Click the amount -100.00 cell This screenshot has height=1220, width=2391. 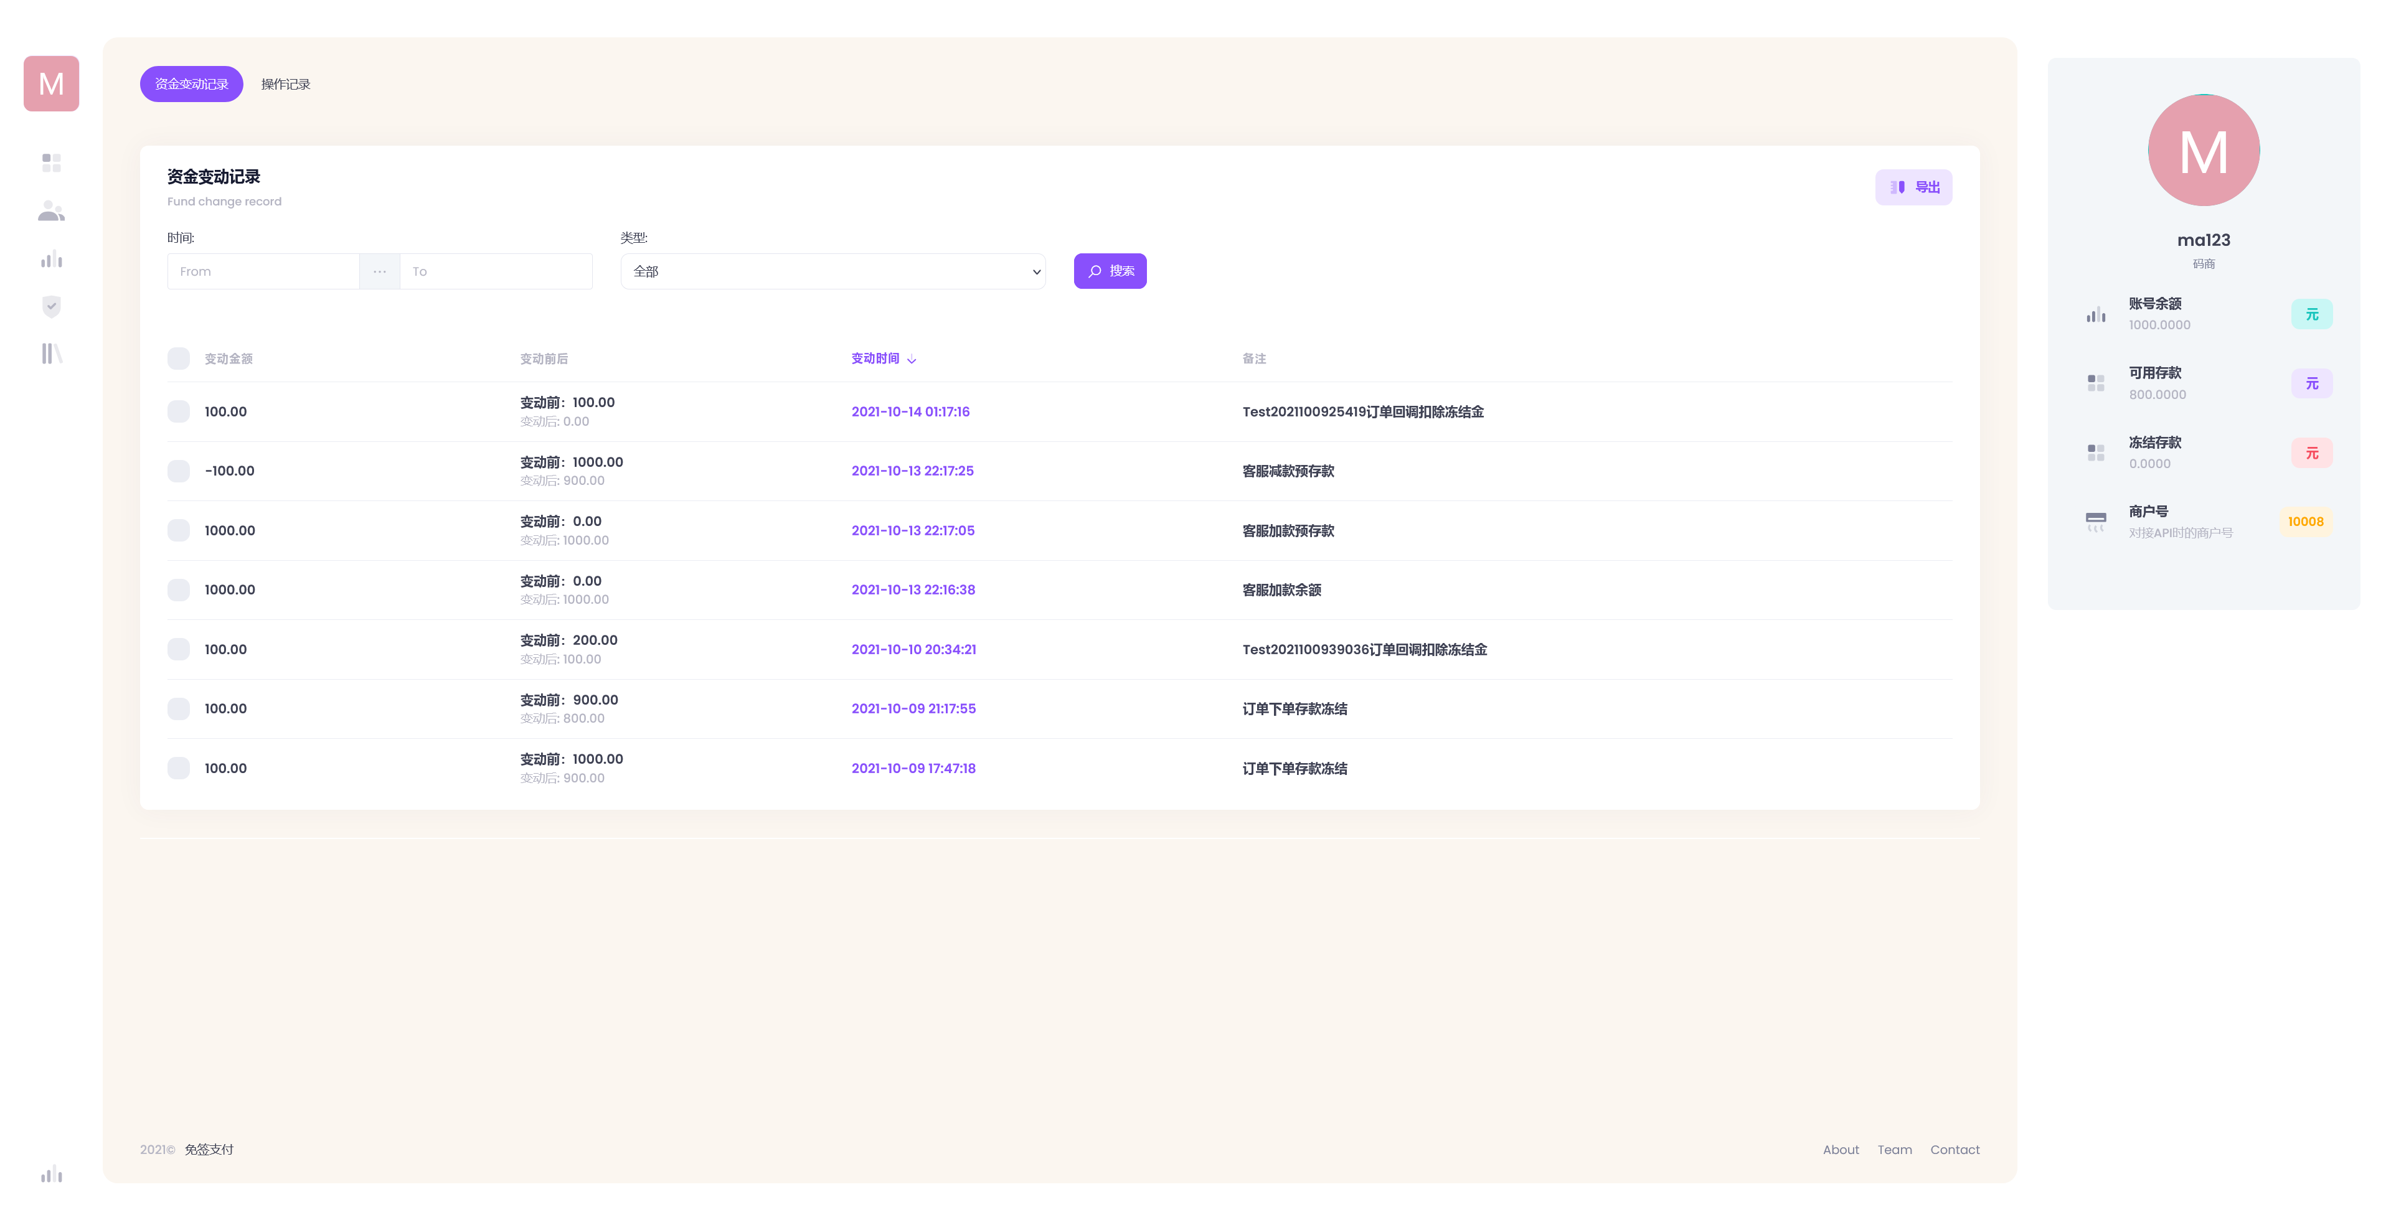point(229,471)
